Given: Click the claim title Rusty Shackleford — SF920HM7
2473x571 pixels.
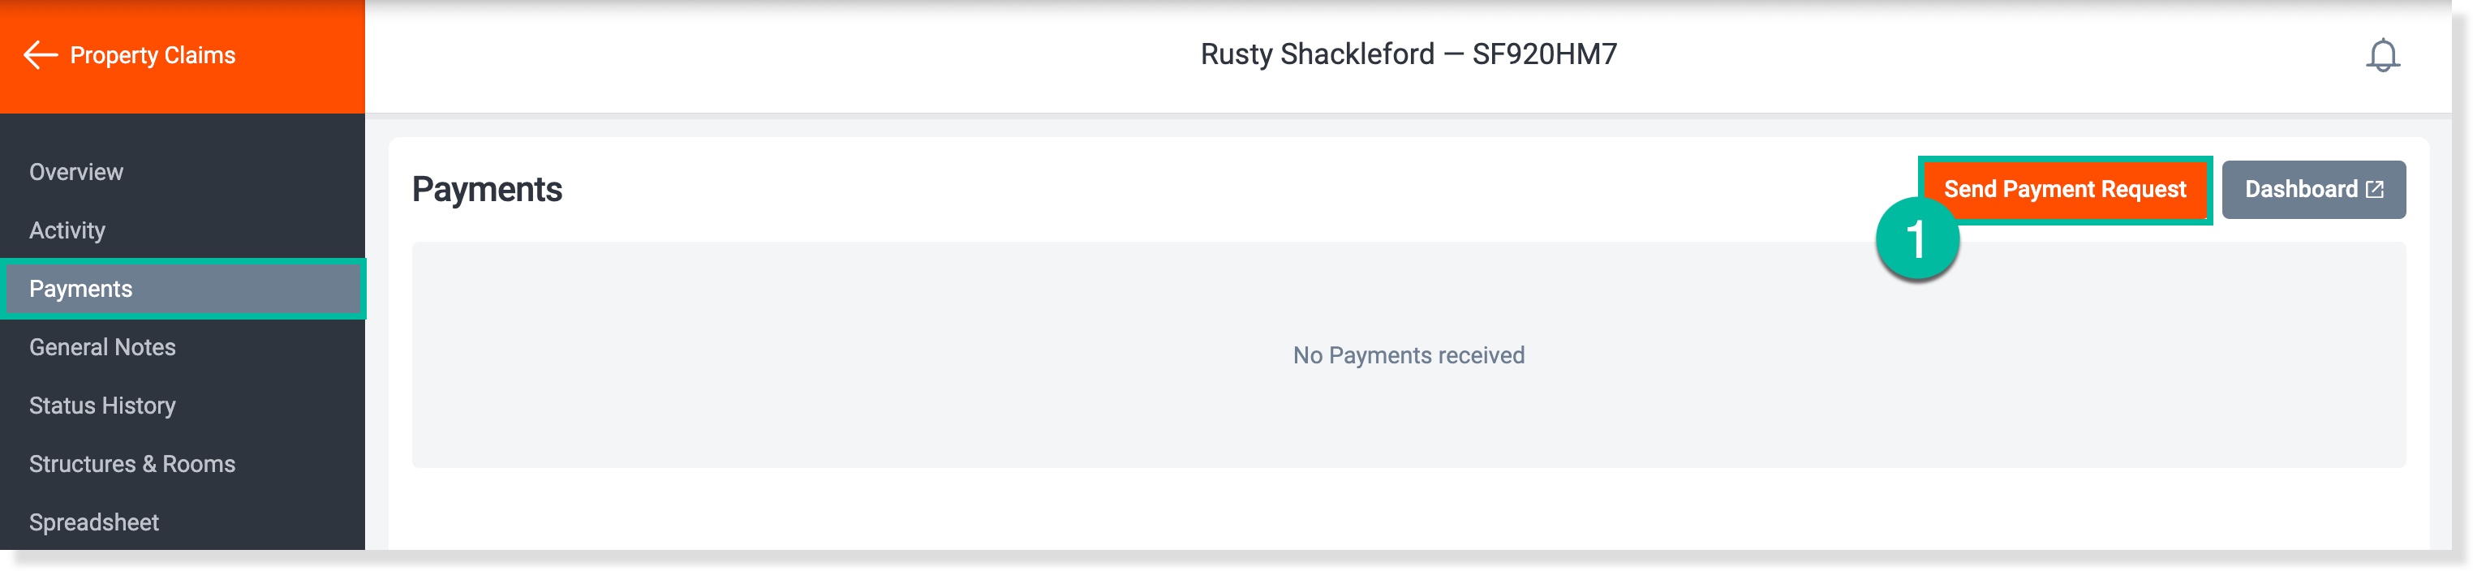Looking at the screenshot, I should click(1408, 54).
